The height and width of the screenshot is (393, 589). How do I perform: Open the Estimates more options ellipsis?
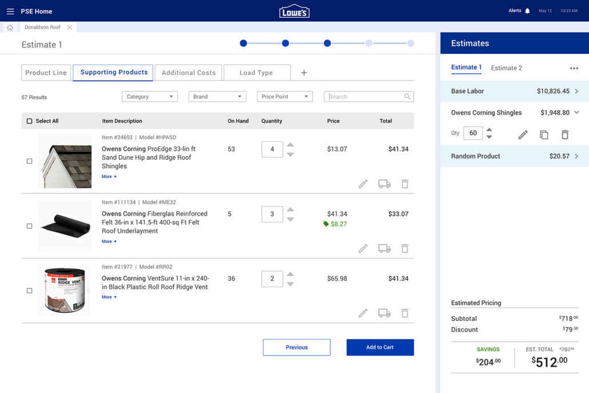pos(574,69)
